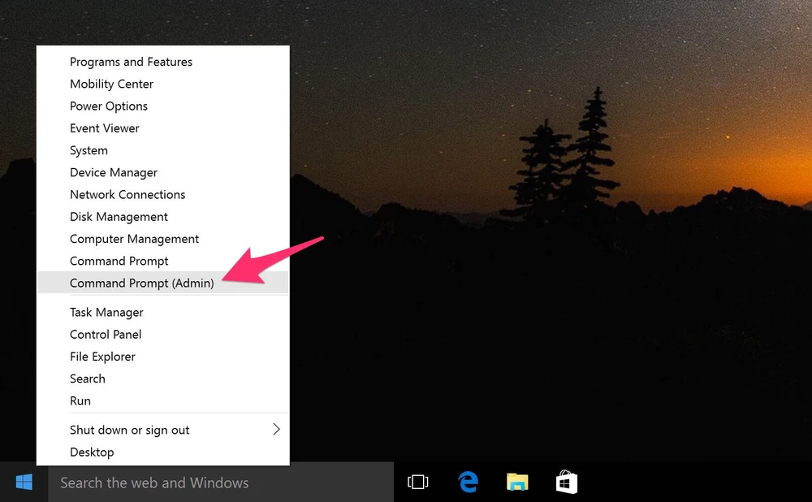Open Programs and Features
Viewport: 812px width, 502px height.
coord(131,62)
